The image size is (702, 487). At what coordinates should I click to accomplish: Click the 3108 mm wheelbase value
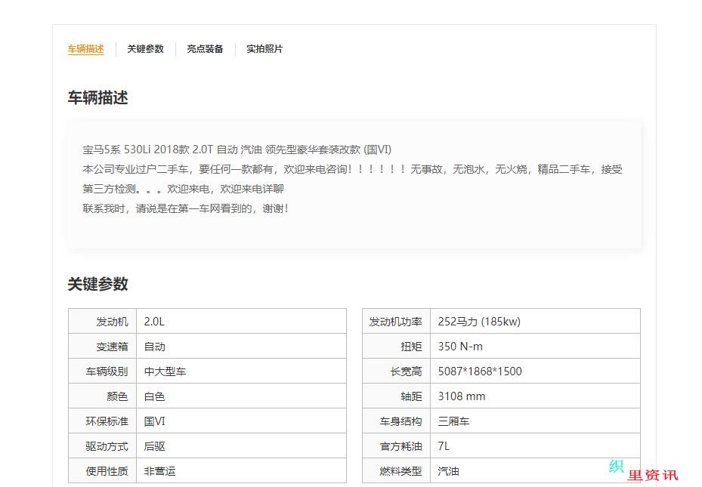tap(462, 396)
